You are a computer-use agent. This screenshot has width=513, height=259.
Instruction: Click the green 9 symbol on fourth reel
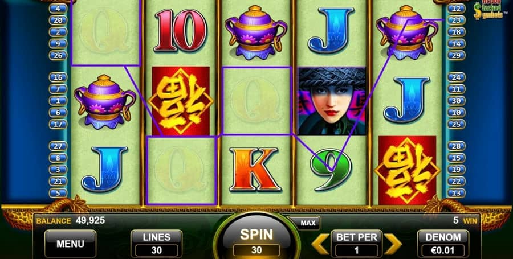pyautogui.click(x=331, y=169)
